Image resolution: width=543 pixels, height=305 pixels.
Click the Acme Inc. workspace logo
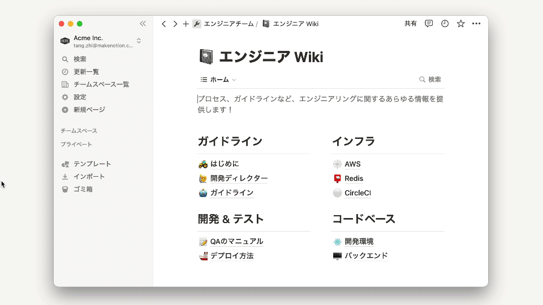point(64,41)
